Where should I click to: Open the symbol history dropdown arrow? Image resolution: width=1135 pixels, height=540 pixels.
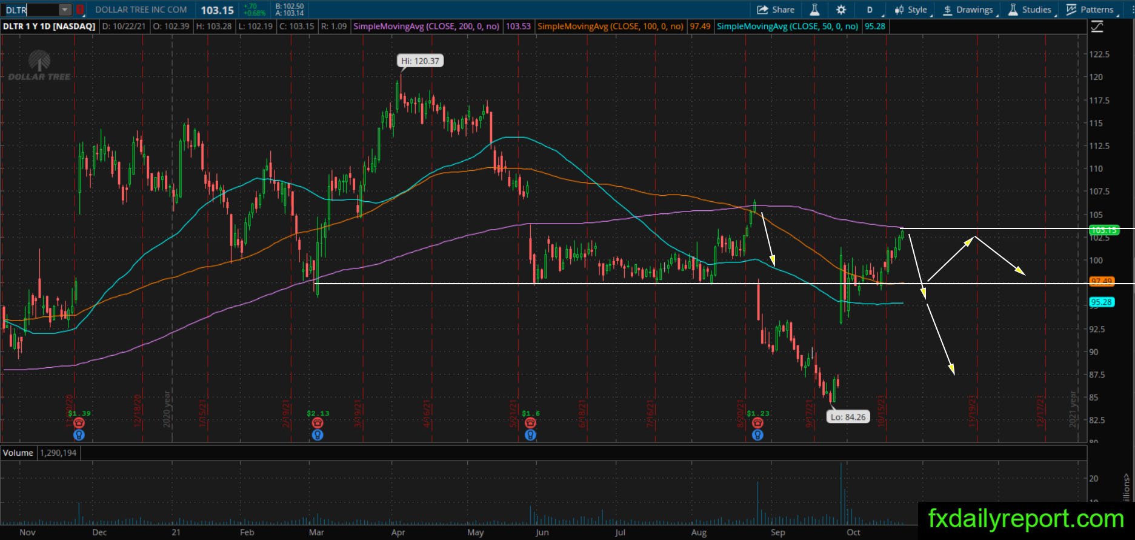tap(65, 10)
